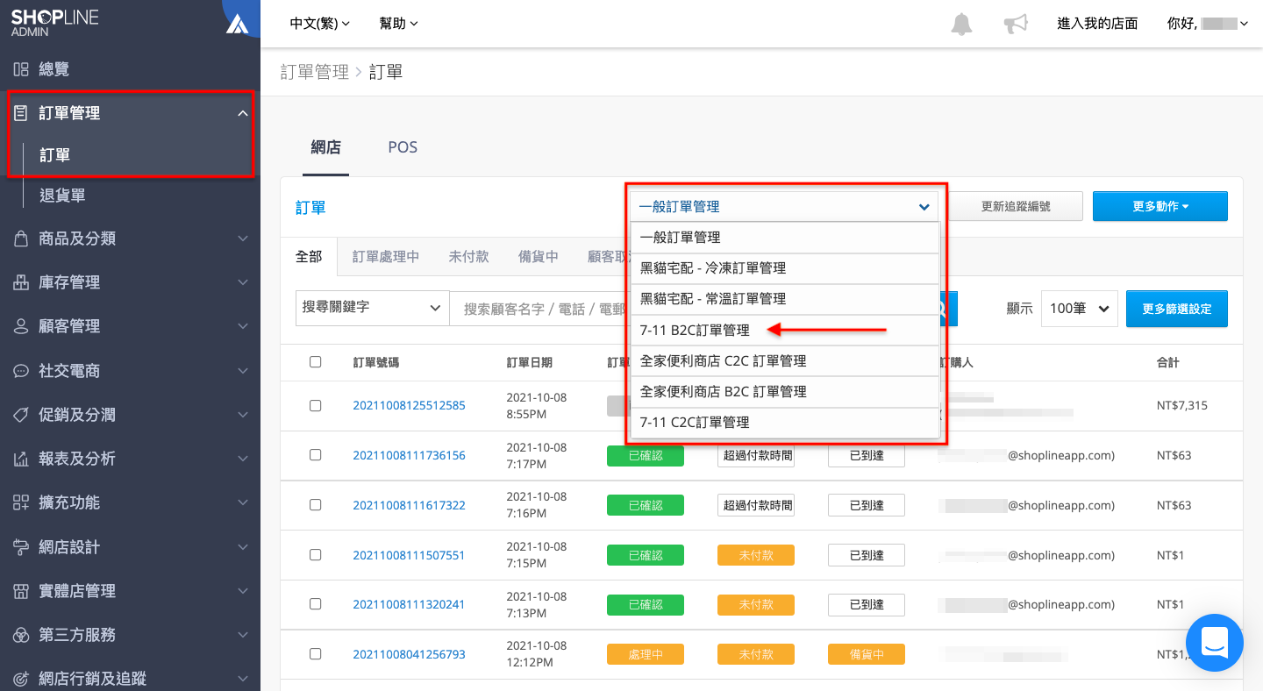Toggle the select-all orders checkbox
This screenshot has height=691, width=1263.
pyautogui.click(x=316, y=362)
